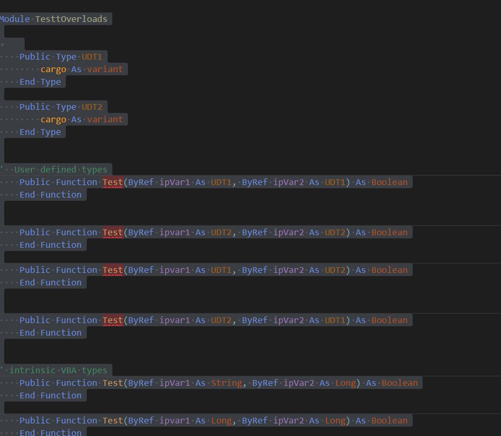Select the Test function with String parameter

pos(112,383)
